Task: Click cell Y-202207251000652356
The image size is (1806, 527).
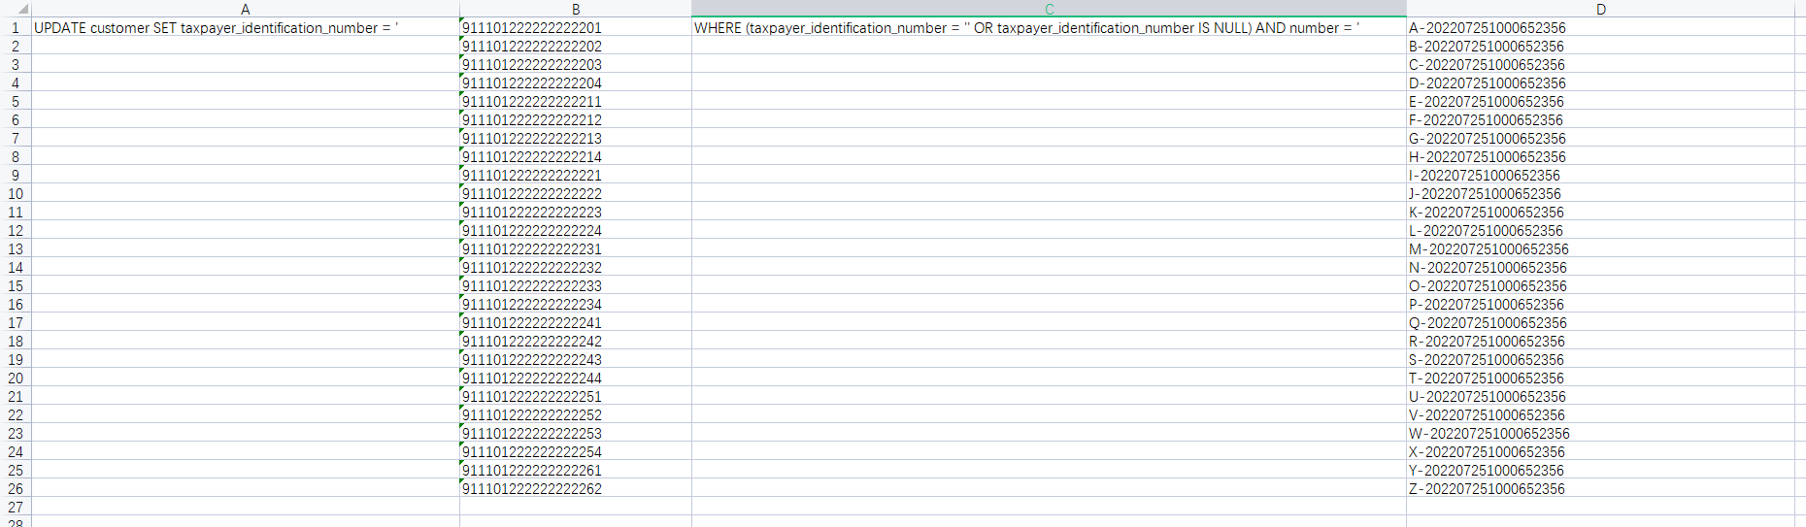Action: tap(1601, 470)
